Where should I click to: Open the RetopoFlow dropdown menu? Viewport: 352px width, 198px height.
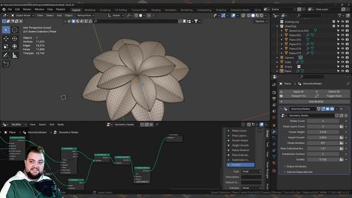coord(86,15)
